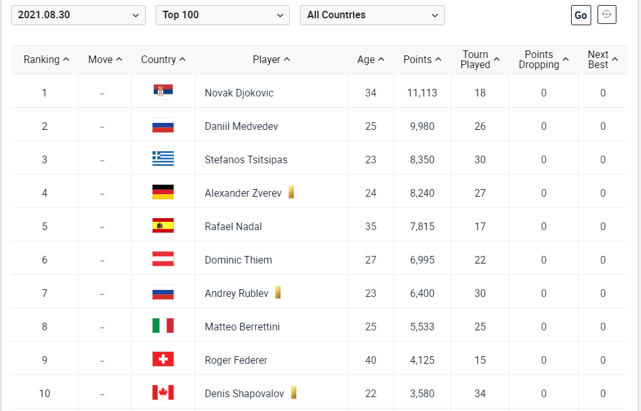Click the gold badge beside Denis Shapovalov
Image resolution: width=641 pixels, height=411 pixels.
[x=293, y=393]
